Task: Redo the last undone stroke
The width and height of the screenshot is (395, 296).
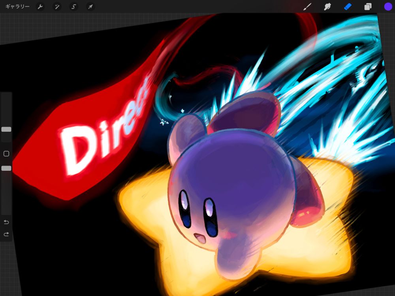Action: click(x=6, y=234)
